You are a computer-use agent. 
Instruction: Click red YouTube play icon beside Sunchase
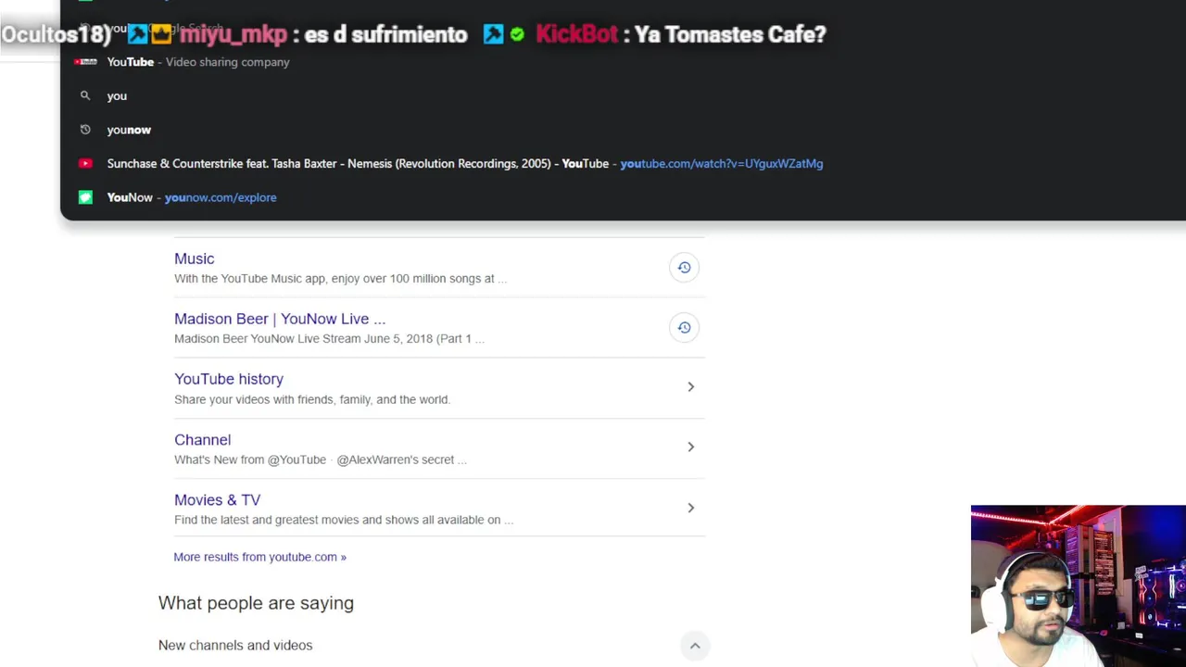[x=85, y=163]
